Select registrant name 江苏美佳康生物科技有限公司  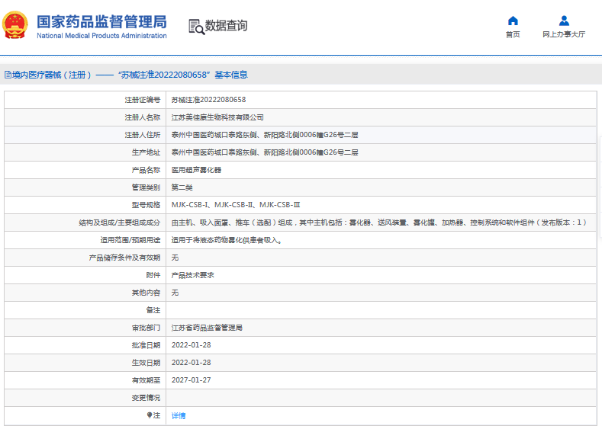(x=217, y=117)
